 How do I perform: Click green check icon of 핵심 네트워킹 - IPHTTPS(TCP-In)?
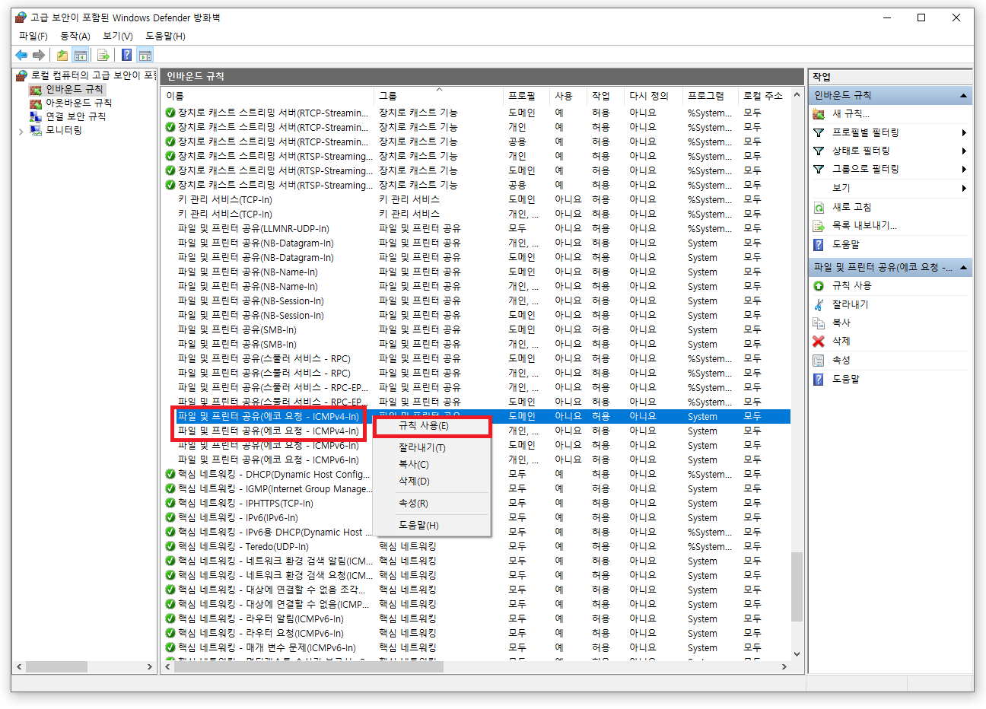170,503
